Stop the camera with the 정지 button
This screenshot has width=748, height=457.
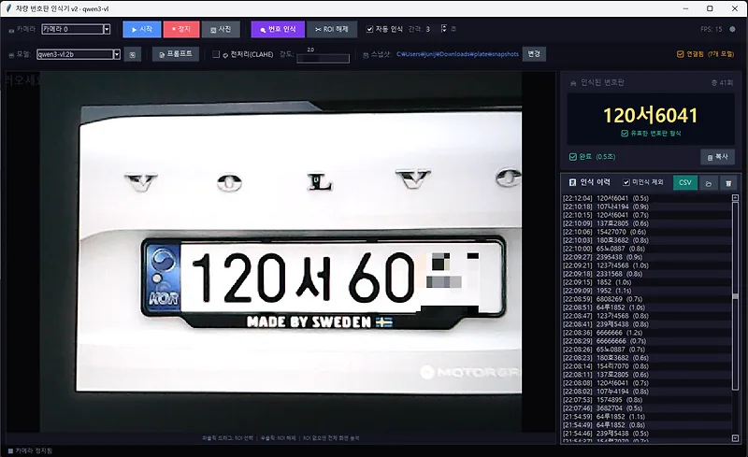(181, 29)
